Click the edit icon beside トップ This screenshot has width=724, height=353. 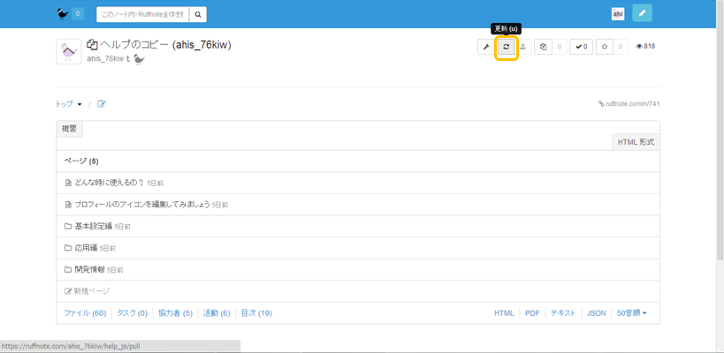click(102, 104)
